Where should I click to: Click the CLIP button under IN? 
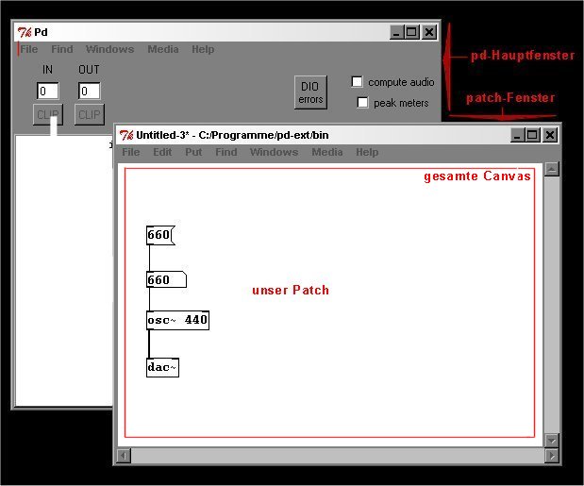point(47,115)
